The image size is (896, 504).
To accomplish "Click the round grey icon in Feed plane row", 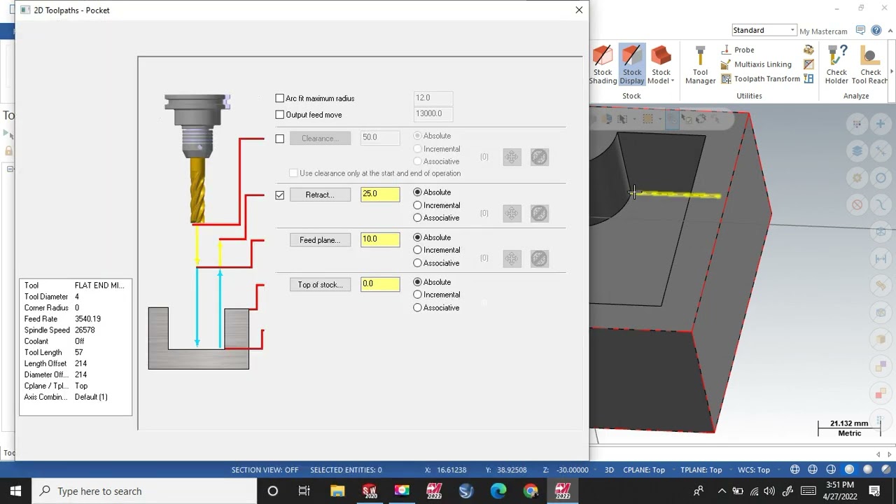I will point(539,259).
